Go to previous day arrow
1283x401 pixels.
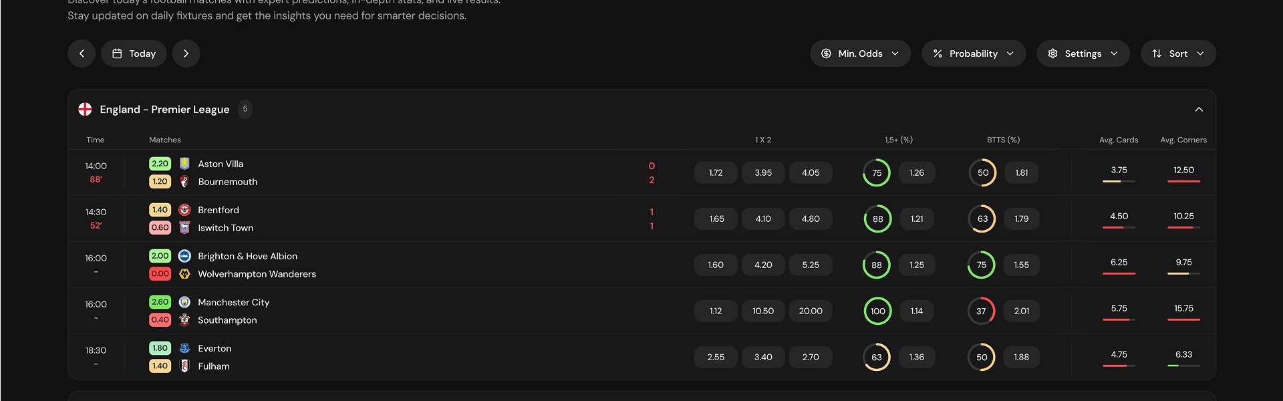(82, 53)
